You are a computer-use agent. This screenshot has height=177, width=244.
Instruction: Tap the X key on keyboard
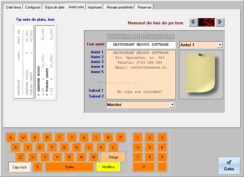(x=33, y=157)
